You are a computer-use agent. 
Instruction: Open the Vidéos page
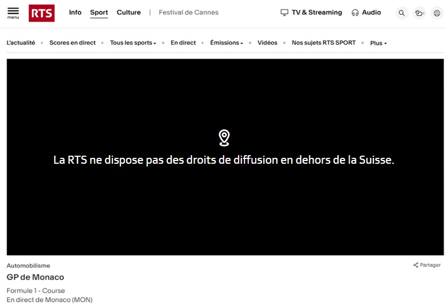click(267, 43)
